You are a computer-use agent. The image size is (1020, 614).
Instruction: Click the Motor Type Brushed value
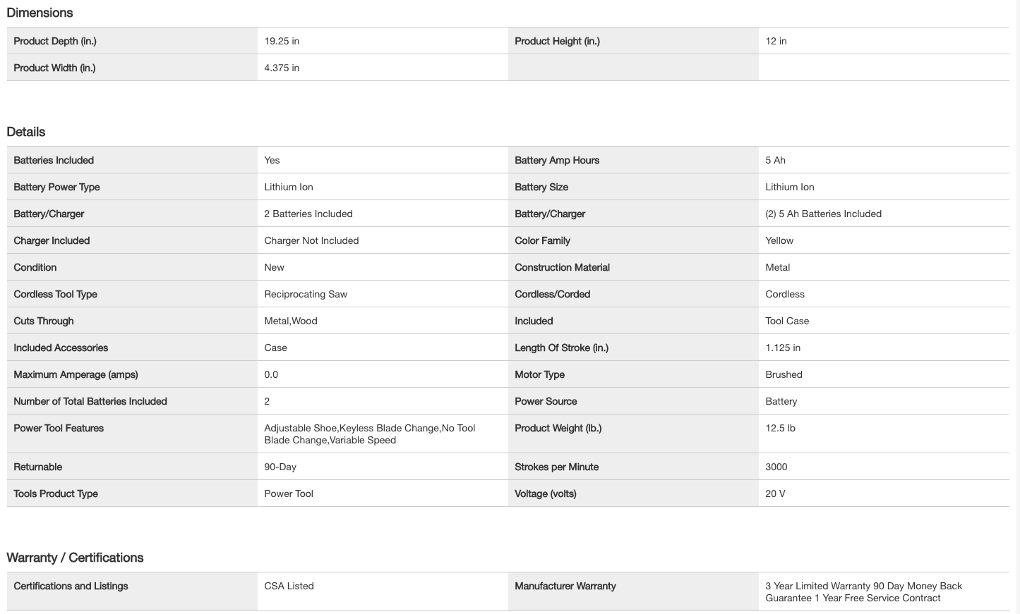coord(784,374)
